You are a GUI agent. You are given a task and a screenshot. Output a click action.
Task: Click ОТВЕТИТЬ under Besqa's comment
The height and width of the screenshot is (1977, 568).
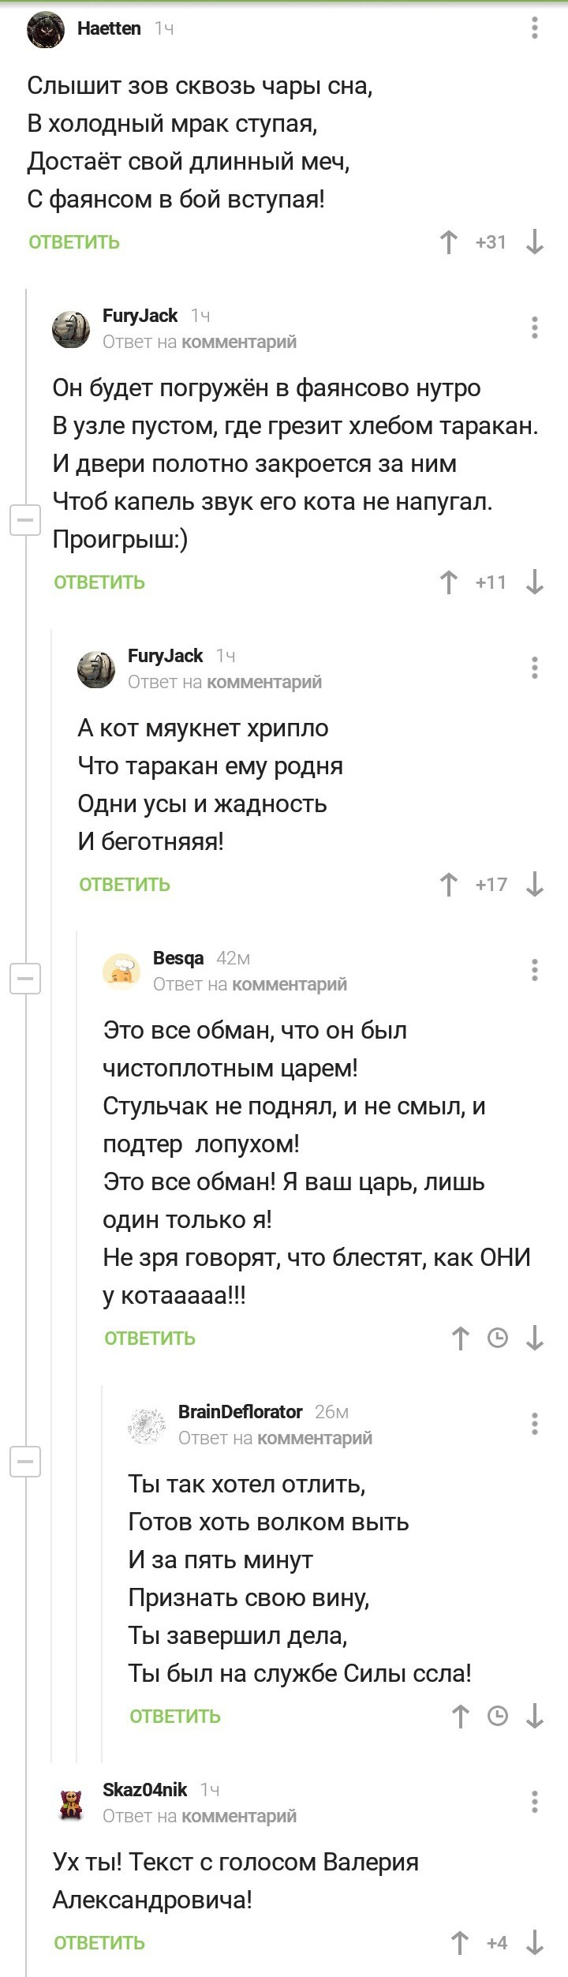click(x=150, y=1338)
